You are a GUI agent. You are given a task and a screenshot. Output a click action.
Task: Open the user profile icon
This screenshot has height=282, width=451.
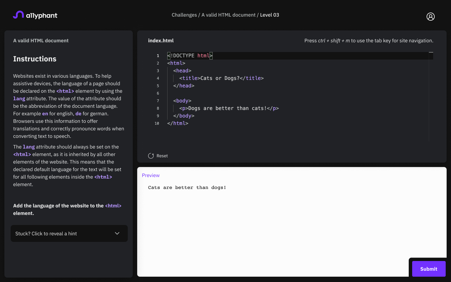[x=431, y=17]
